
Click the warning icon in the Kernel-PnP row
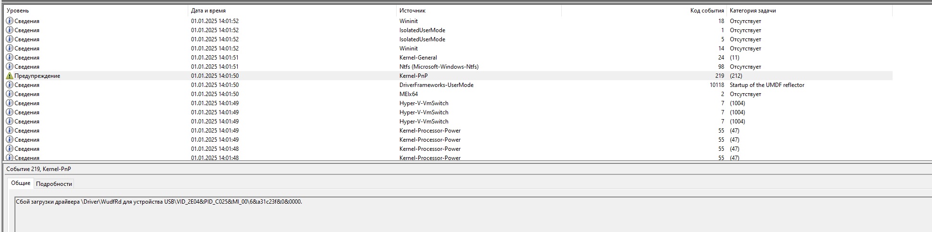[x=10, y=76]
